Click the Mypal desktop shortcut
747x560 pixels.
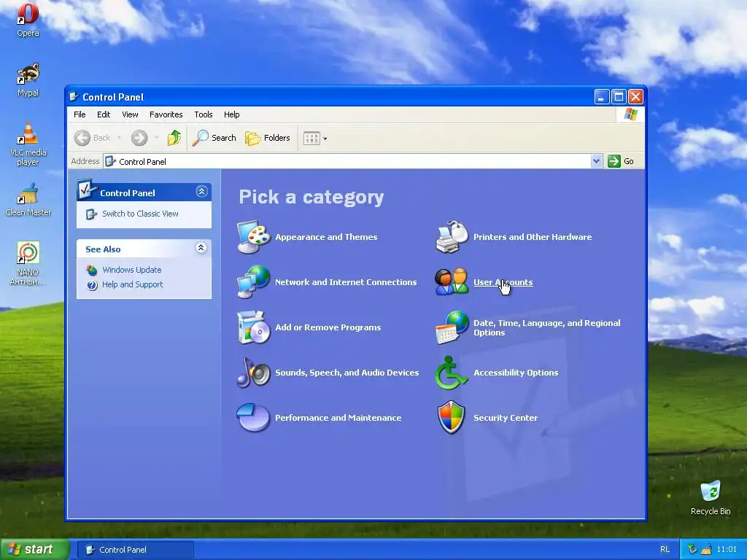click(x=28, y=80)
